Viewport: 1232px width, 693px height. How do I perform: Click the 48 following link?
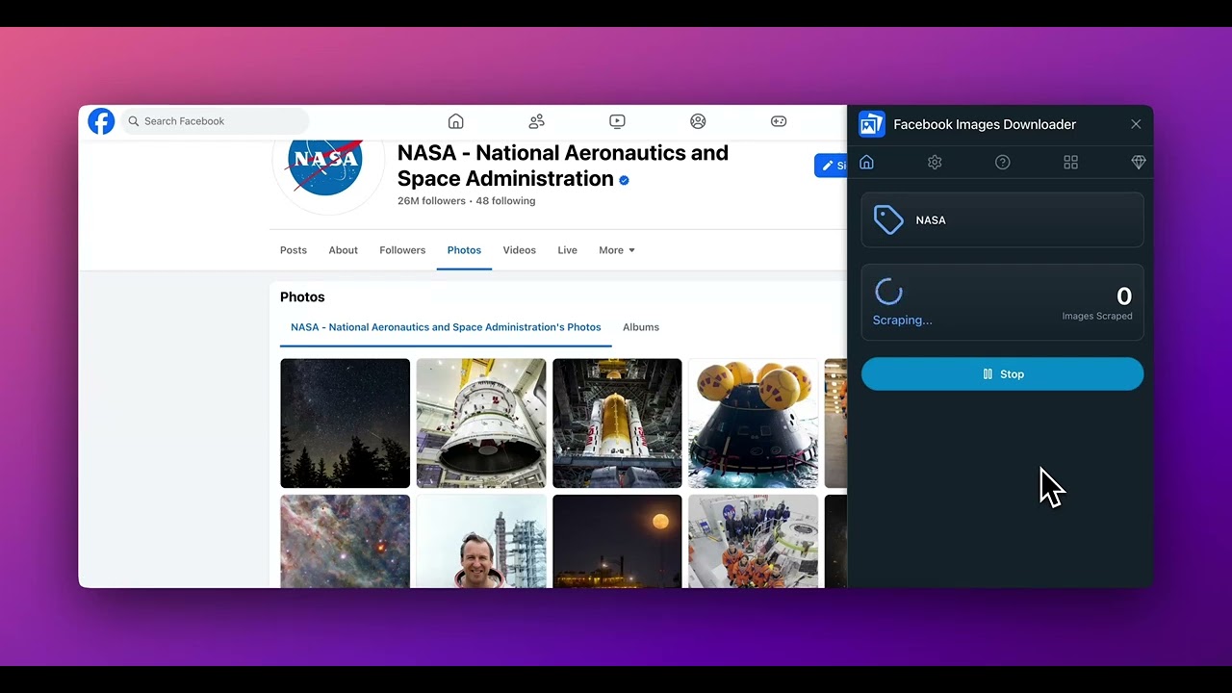(x=505, y=201)
